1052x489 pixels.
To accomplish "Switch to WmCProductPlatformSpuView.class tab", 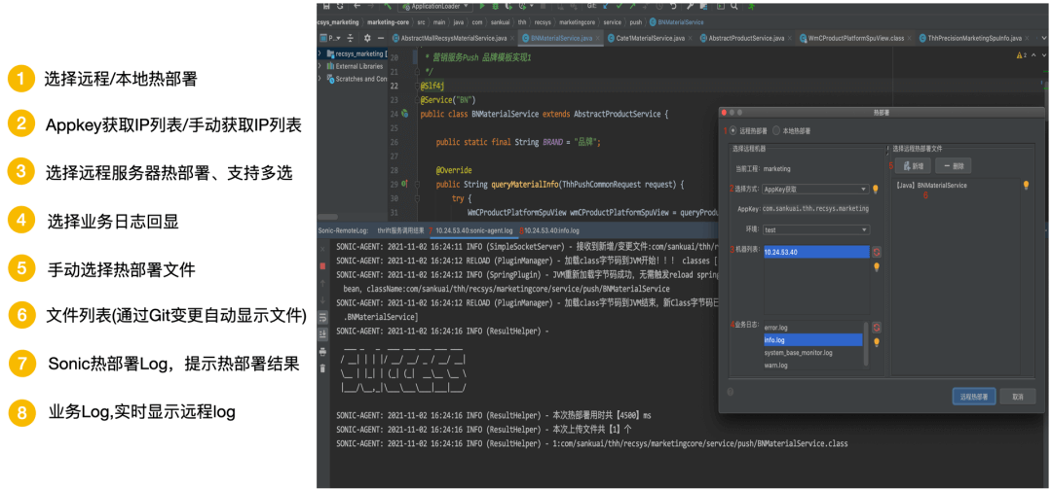I will 855,38.
